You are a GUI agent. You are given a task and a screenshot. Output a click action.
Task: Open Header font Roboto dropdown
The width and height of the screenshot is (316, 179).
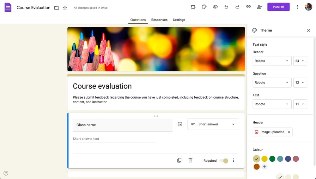point(272,61)
